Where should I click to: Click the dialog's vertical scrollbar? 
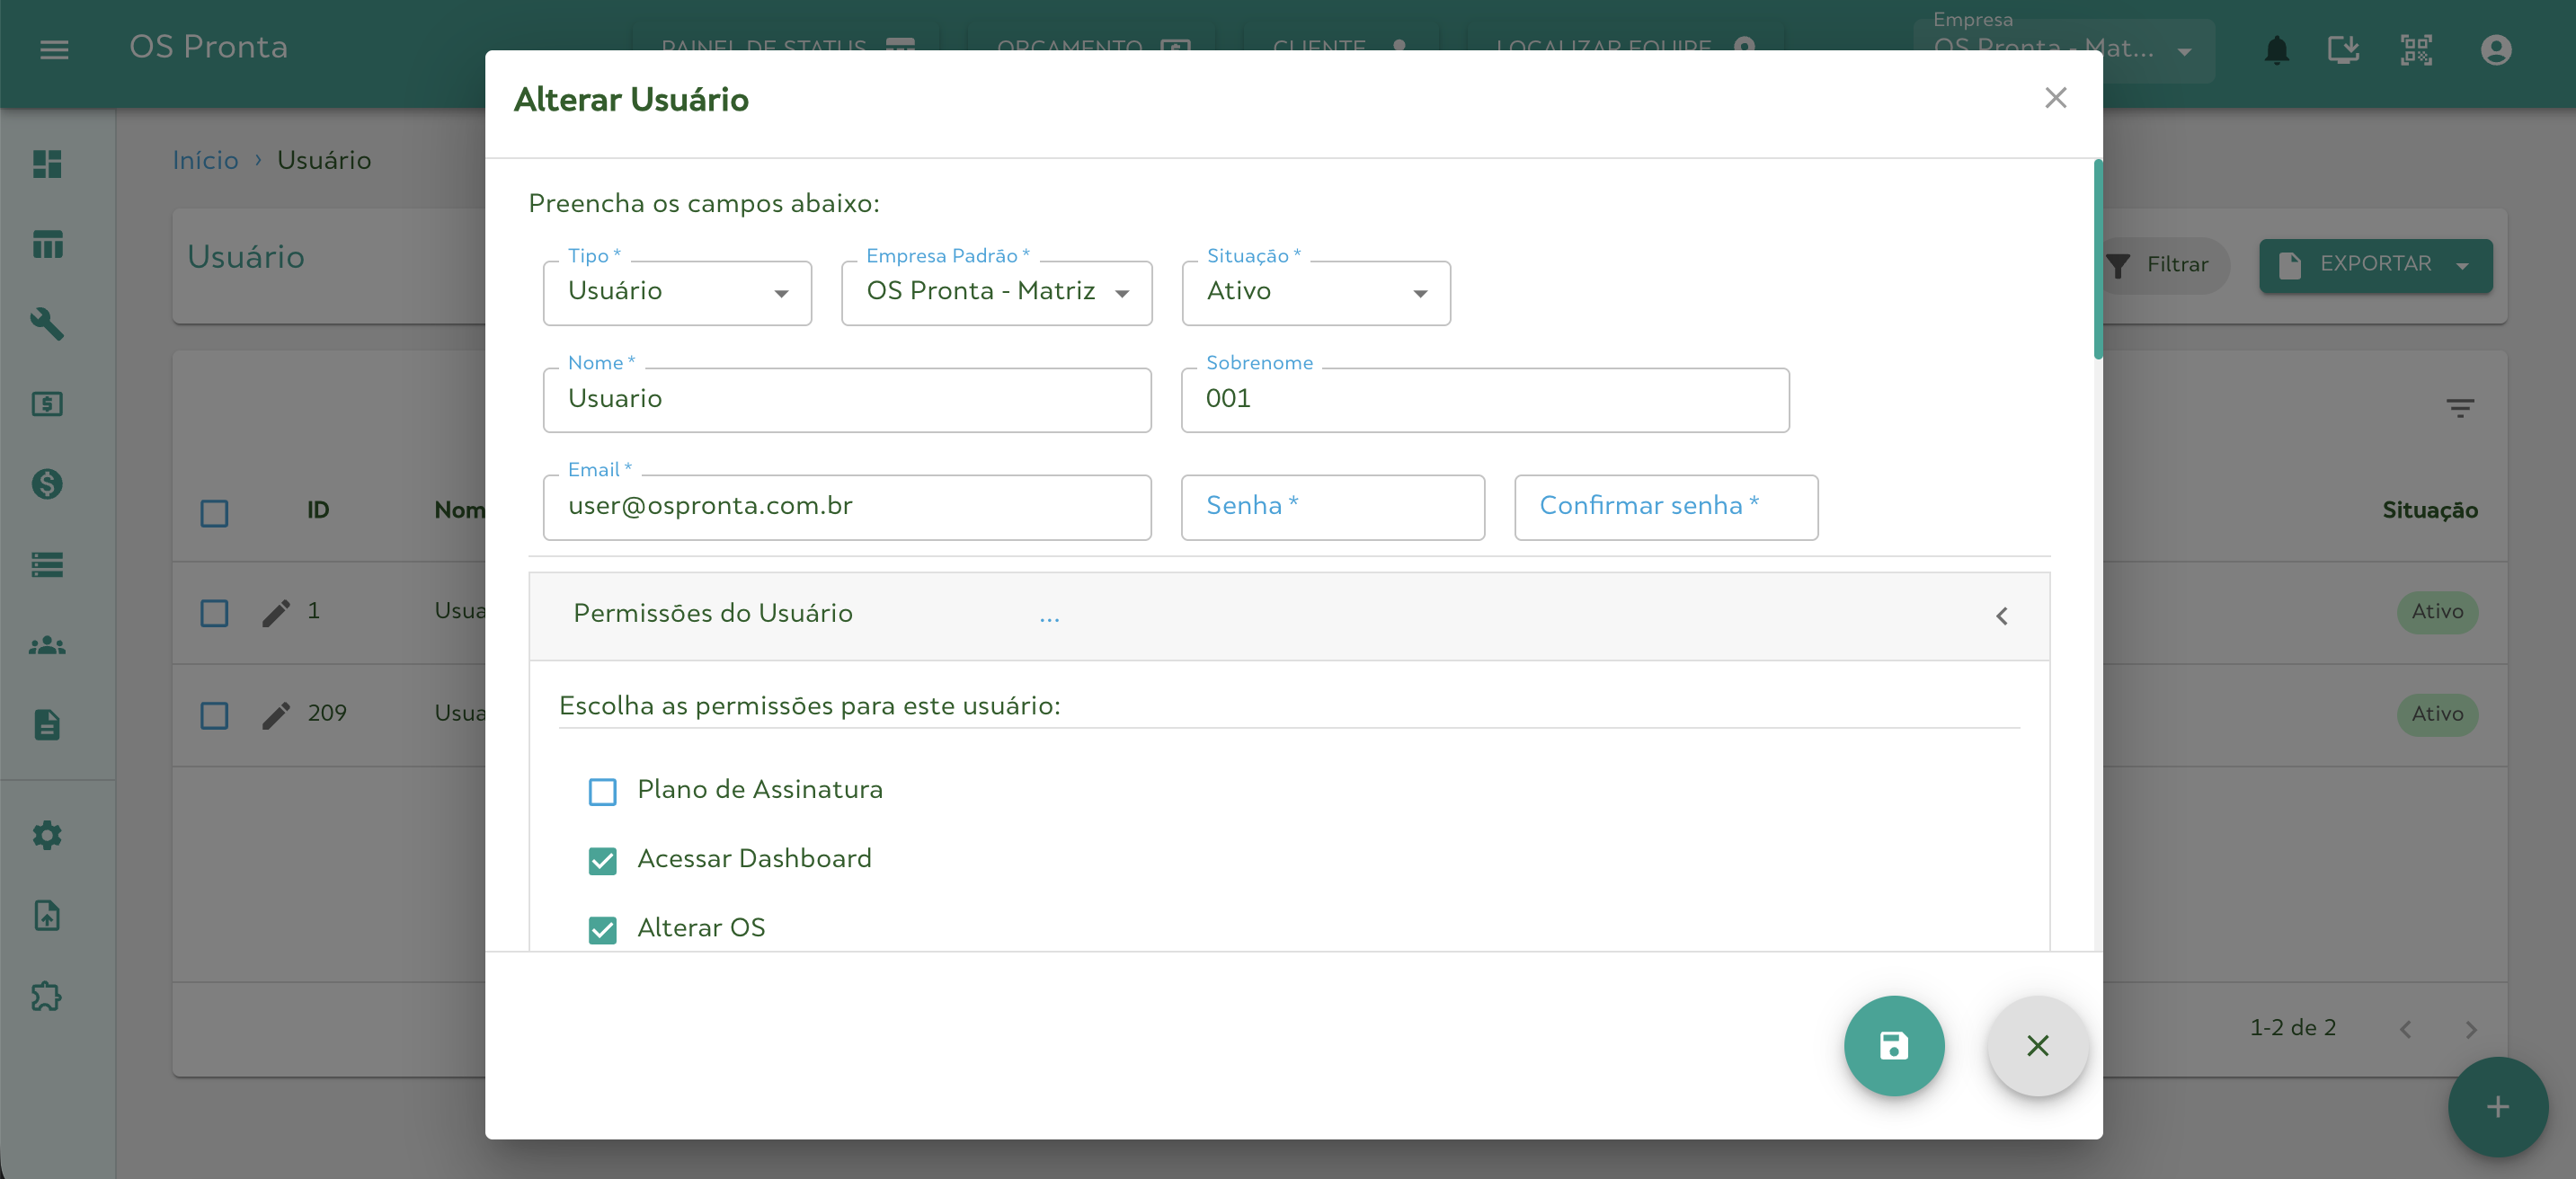click(2097, 260)
